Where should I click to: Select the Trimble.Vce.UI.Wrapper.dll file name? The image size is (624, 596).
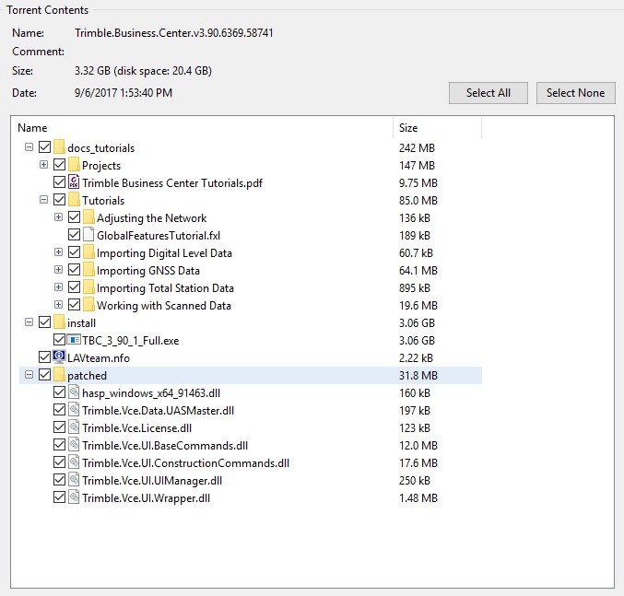[146, 498]
